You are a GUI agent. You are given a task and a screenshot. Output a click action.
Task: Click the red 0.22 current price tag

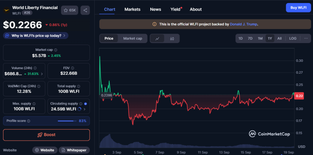(x=300, y=96)
